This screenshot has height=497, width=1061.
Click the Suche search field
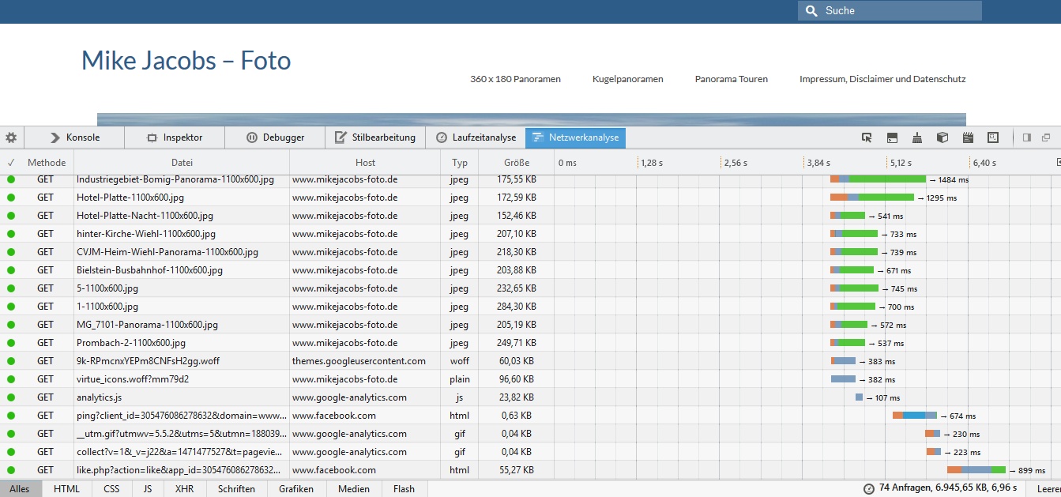pyautogui.click(x=897, y=10)
